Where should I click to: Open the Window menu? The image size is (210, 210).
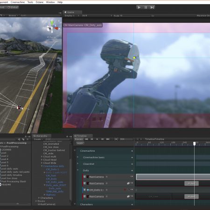click(x=50, y=2)
